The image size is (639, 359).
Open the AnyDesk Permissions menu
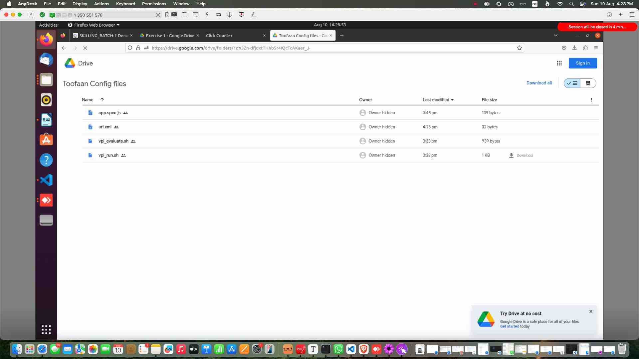(x=154, y=4)
